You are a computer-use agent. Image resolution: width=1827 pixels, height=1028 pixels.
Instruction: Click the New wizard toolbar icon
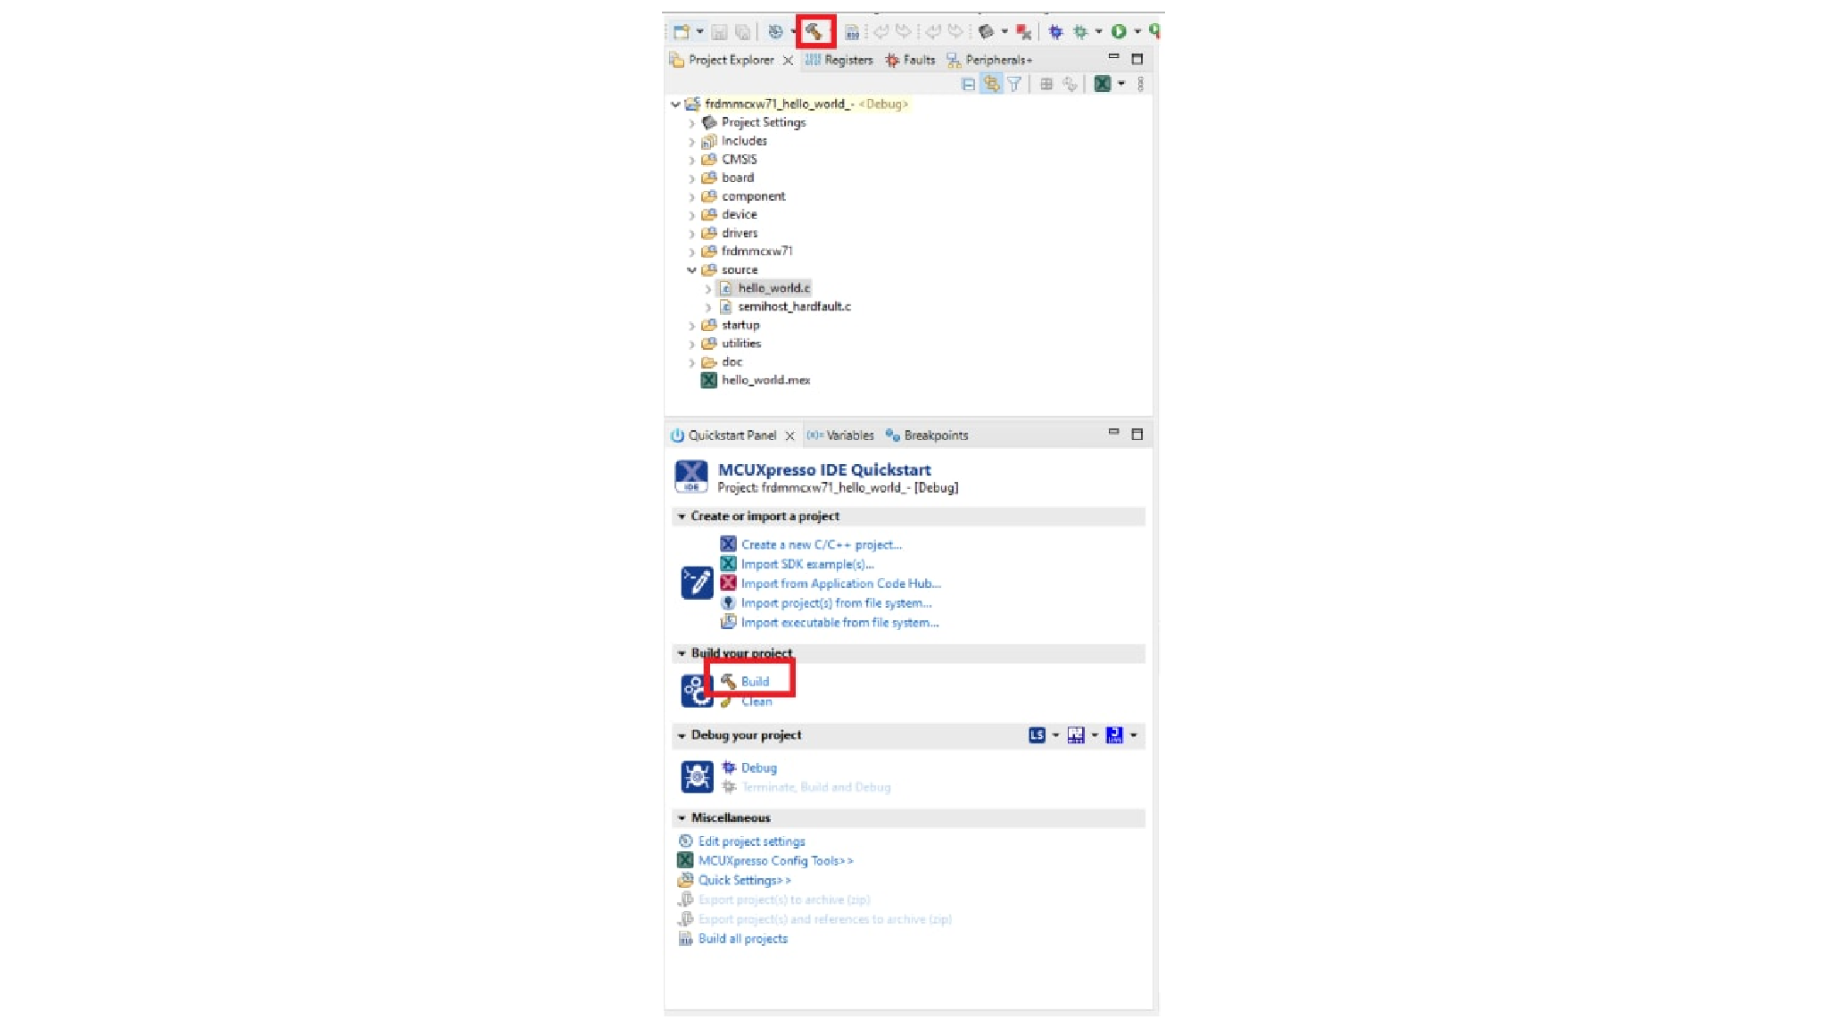(682, 32)
